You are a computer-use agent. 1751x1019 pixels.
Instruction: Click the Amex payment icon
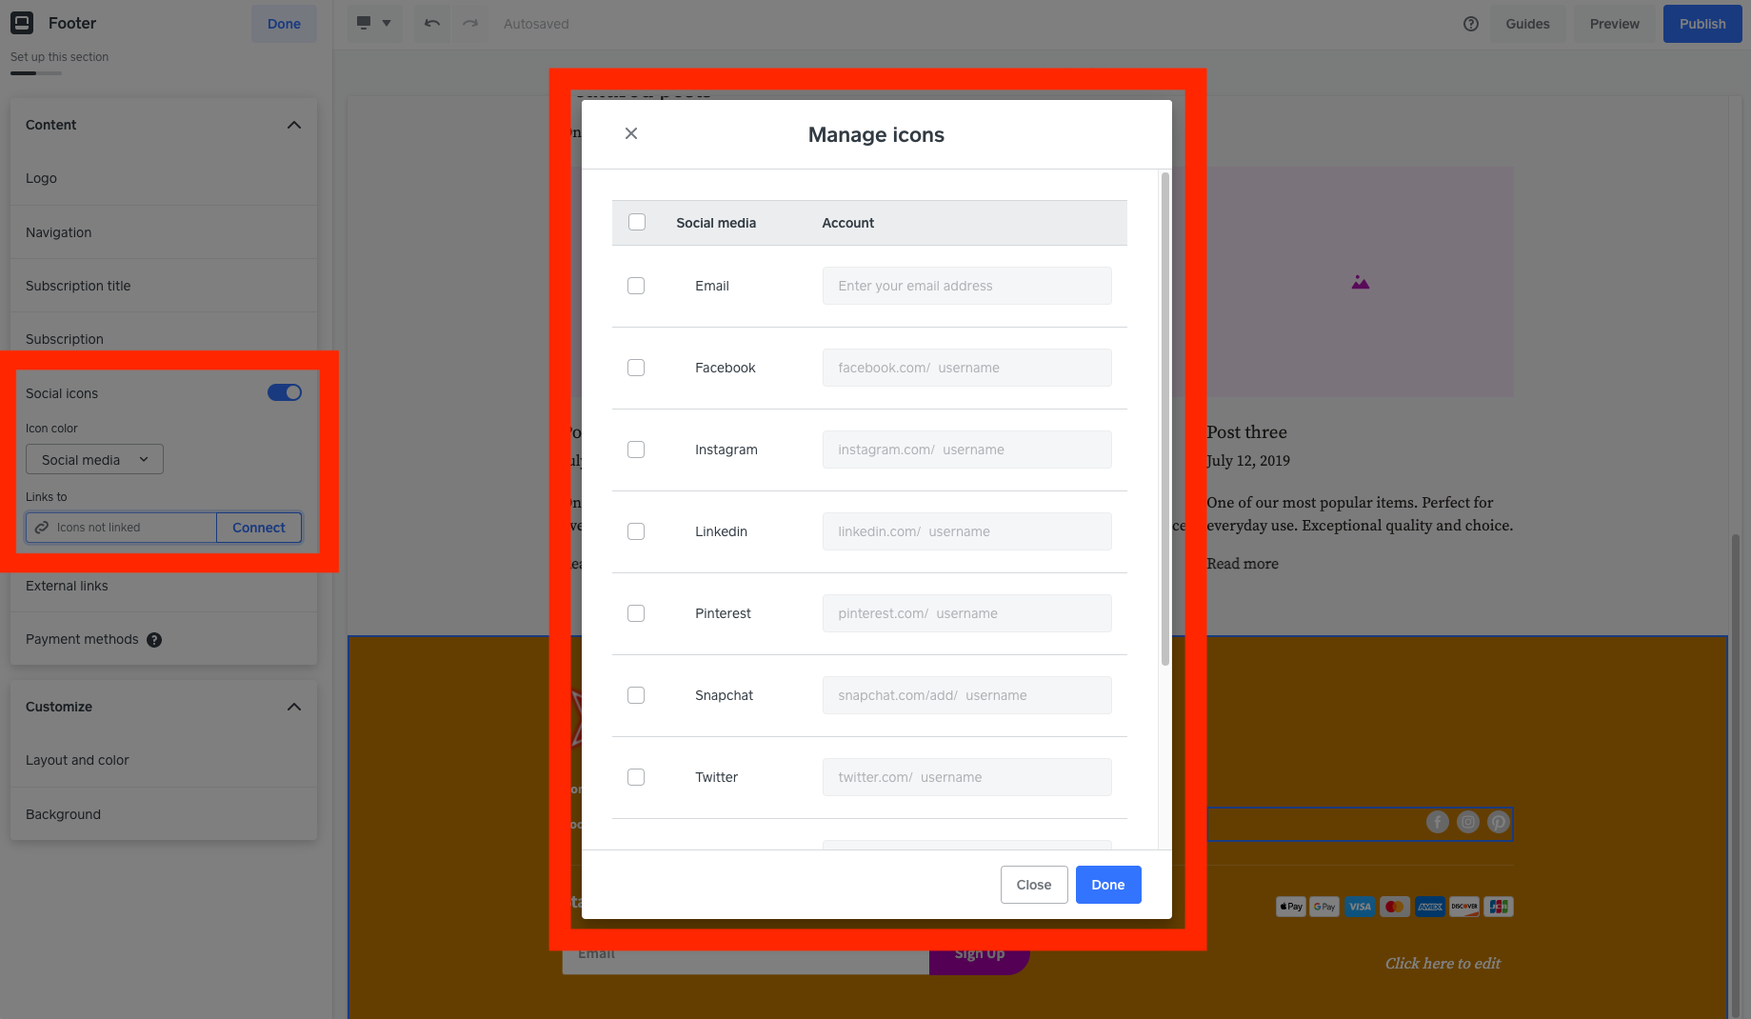[x=1430, y=907]
